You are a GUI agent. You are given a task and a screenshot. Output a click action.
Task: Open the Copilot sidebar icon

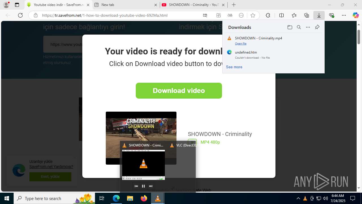coord(355,15)
